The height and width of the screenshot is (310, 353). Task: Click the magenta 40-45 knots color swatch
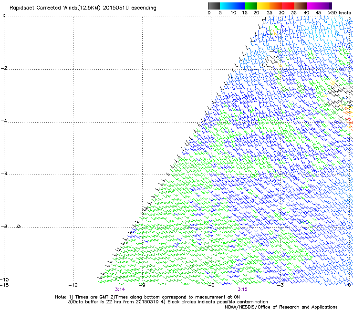[x=313, y=6]
